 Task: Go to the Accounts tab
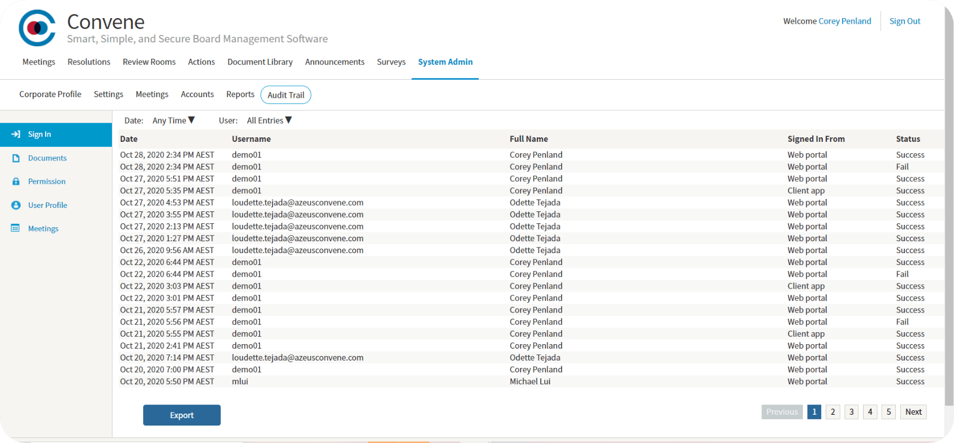pyautogui.click(x=197, y=94)
